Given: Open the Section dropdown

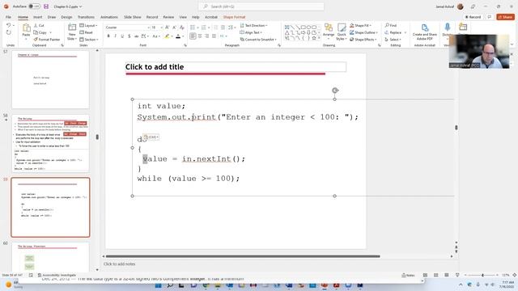Looking at the screenshot, I should click(x=89, y=40).
